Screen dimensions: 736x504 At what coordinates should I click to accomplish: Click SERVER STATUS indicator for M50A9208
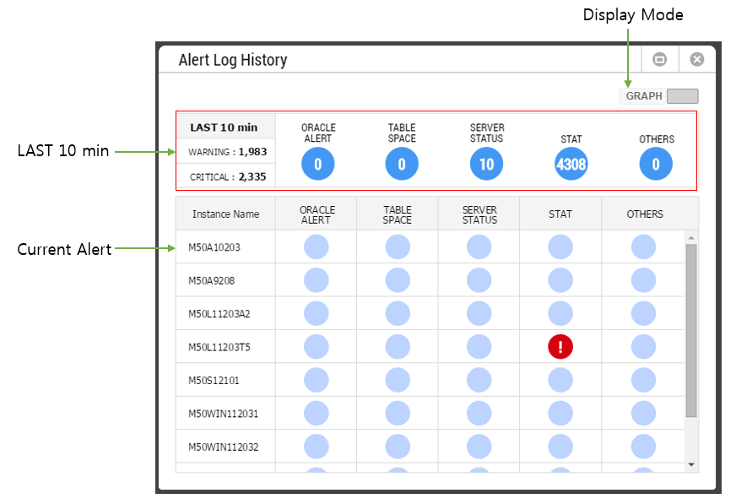tap(479, 280)
